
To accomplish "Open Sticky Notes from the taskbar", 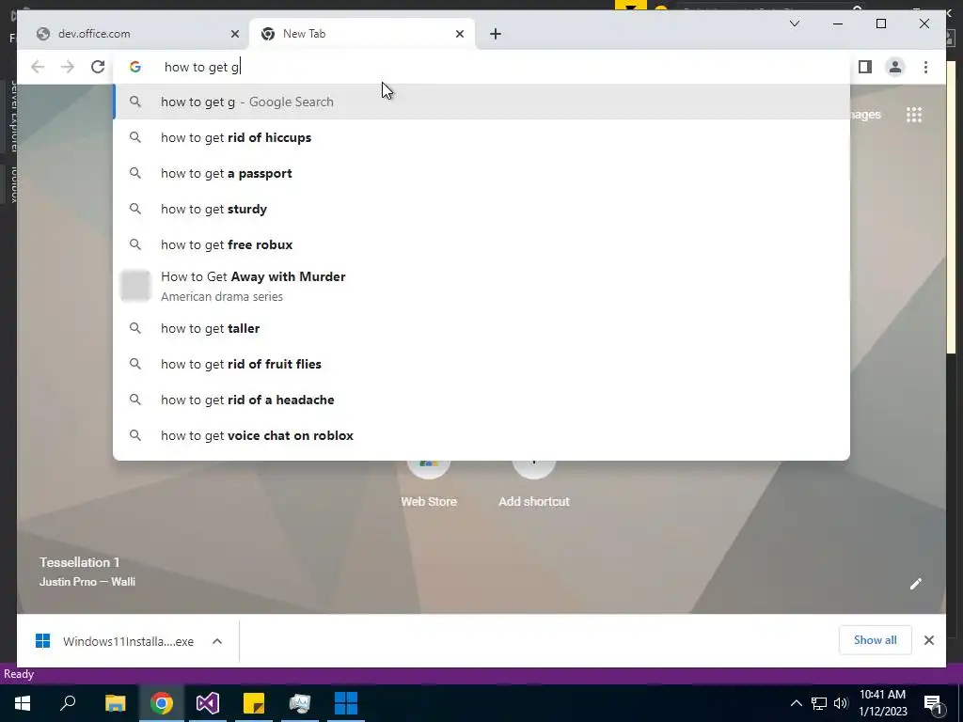I will (x=254, y=703).
